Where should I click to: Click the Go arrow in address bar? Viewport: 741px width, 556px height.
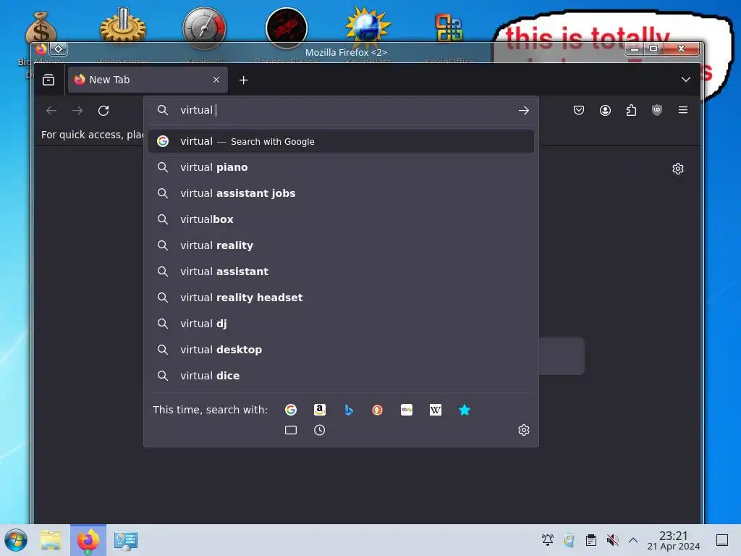[524, 111]
